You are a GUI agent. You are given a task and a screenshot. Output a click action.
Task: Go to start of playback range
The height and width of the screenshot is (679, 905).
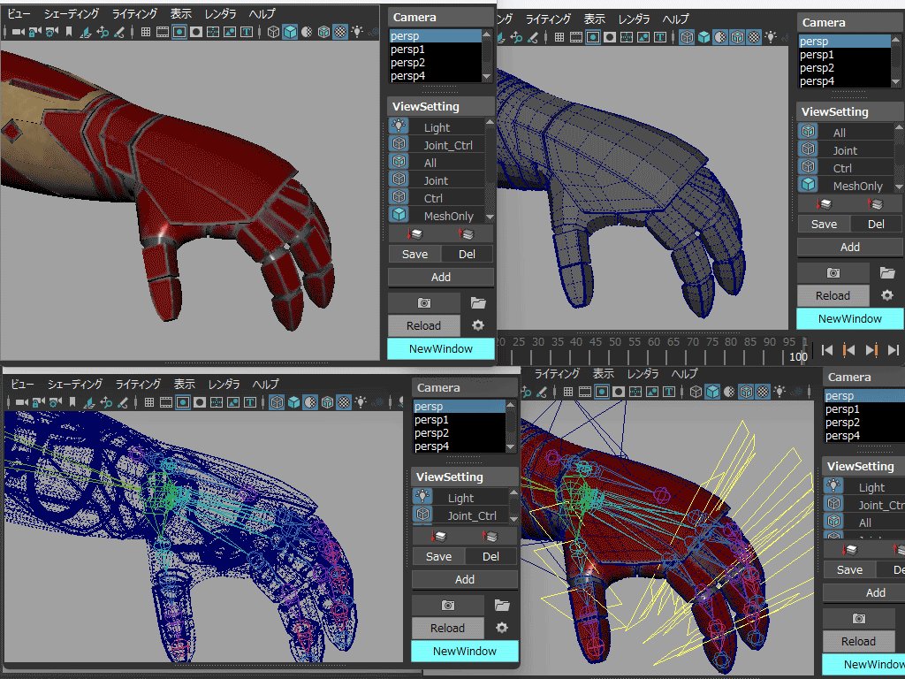pos(827,350)
